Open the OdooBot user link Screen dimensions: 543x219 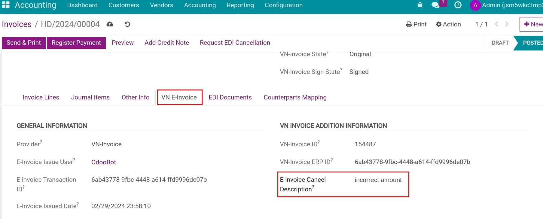coord(104,162)
